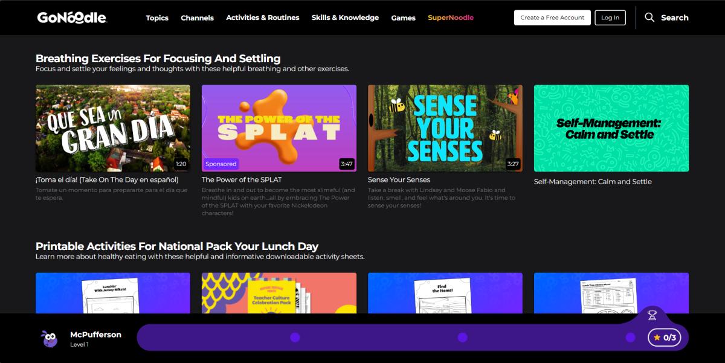
Task: Click the 0/3 star counter badge
Action: [663, 338]
